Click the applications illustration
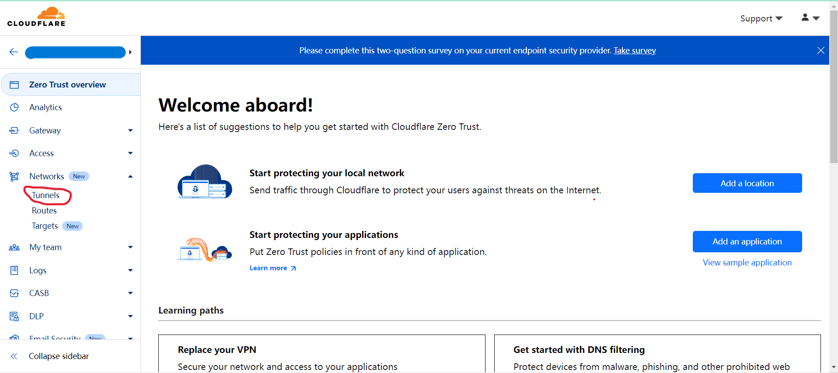 tap(205, 249)
